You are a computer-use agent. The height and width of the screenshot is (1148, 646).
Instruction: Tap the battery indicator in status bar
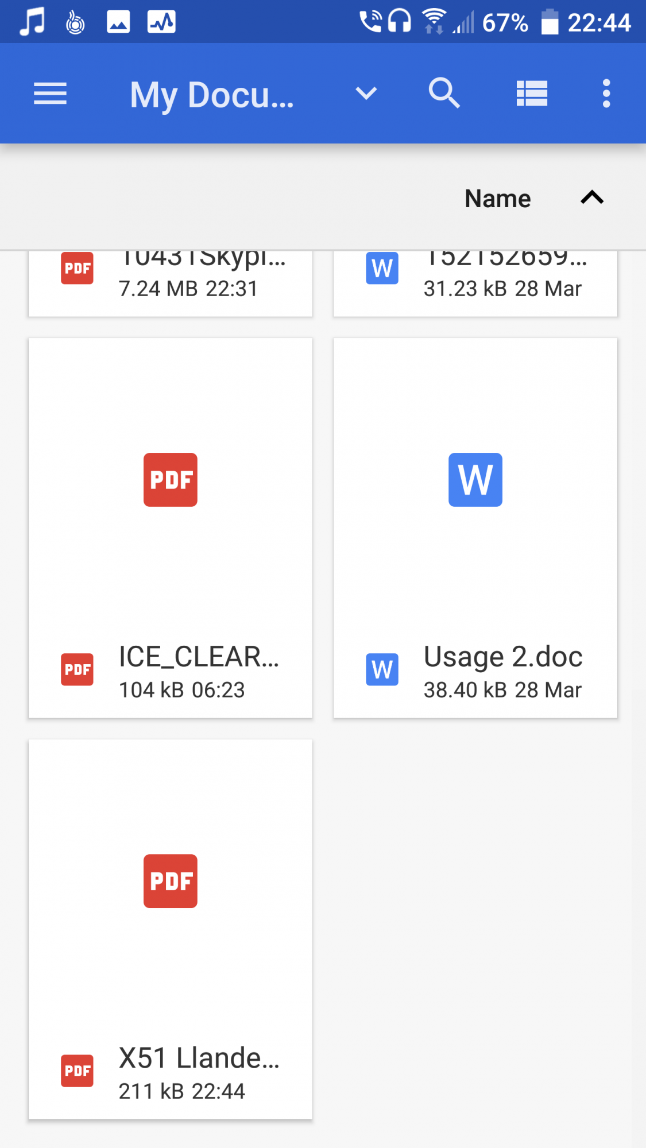(550, 22)
